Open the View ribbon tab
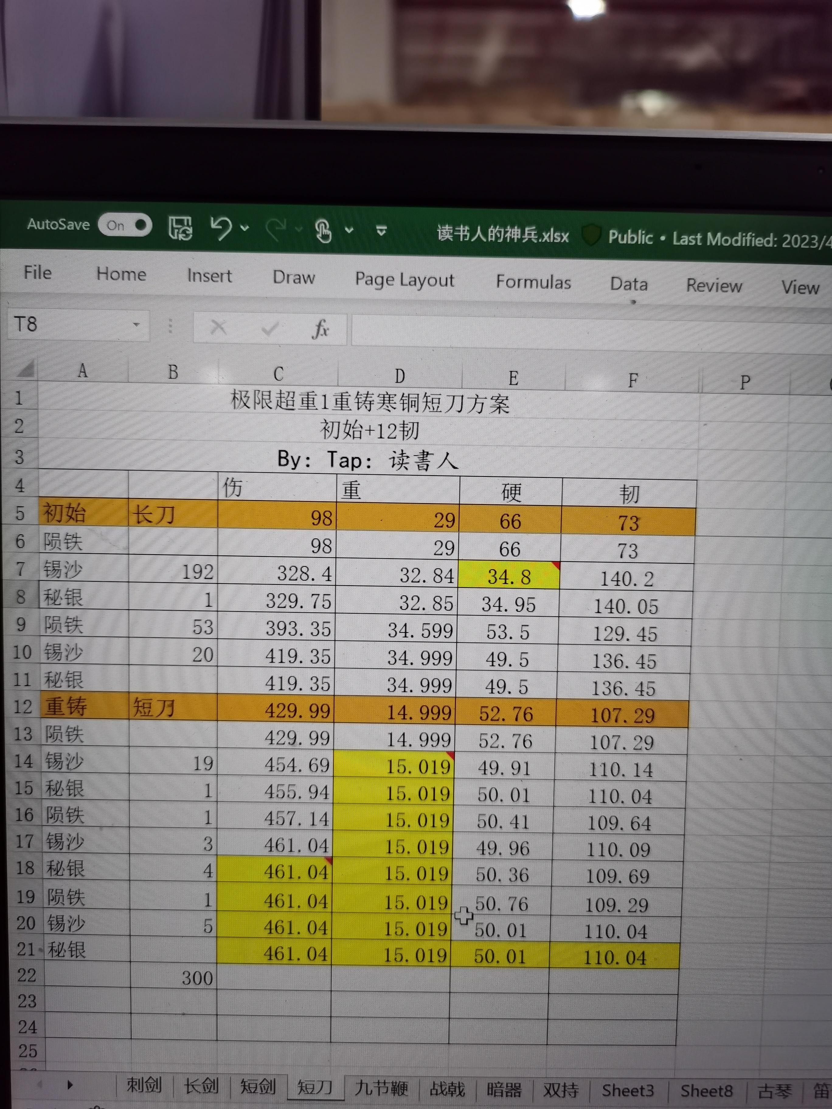Viewport: 832px width, 1109px height. (x=800, y=288)
